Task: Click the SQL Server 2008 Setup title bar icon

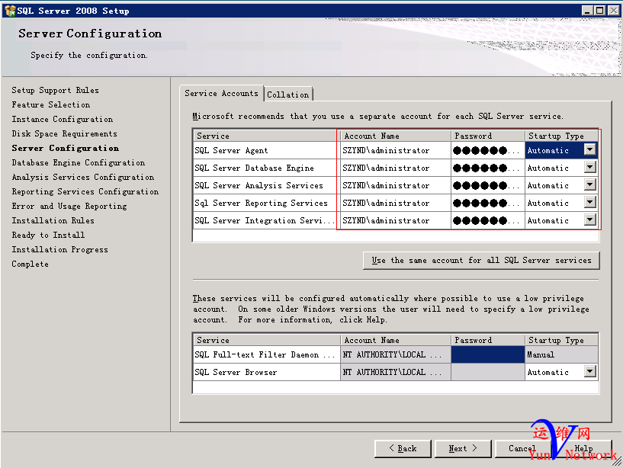Action: tap(10, 11)
